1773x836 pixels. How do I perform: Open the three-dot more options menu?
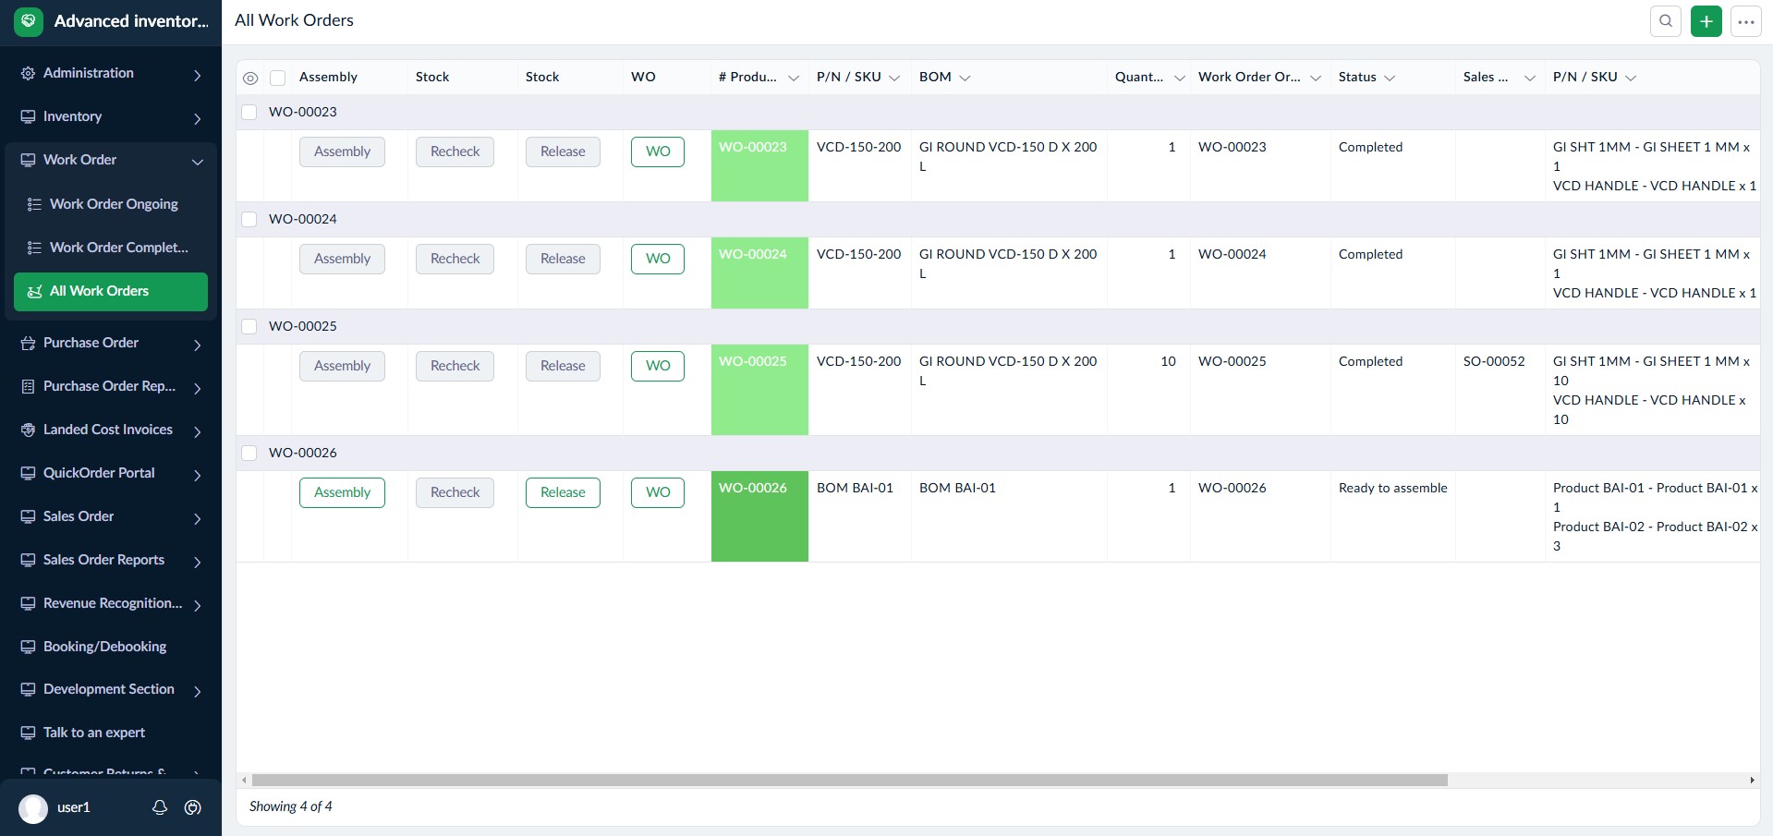click(x=1745, y=21)
